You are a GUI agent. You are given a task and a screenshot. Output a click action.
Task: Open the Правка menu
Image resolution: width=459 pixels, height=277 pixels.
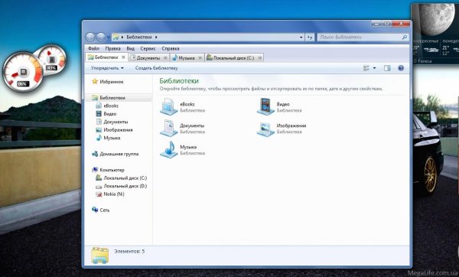[112, 48]
